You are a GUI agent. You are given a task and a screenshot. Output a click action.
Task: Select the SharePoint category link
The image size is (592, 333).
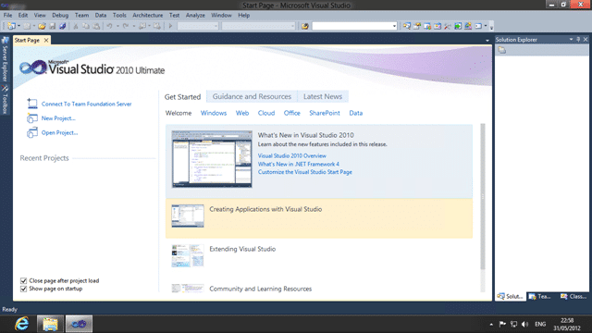tap(325, 113)
